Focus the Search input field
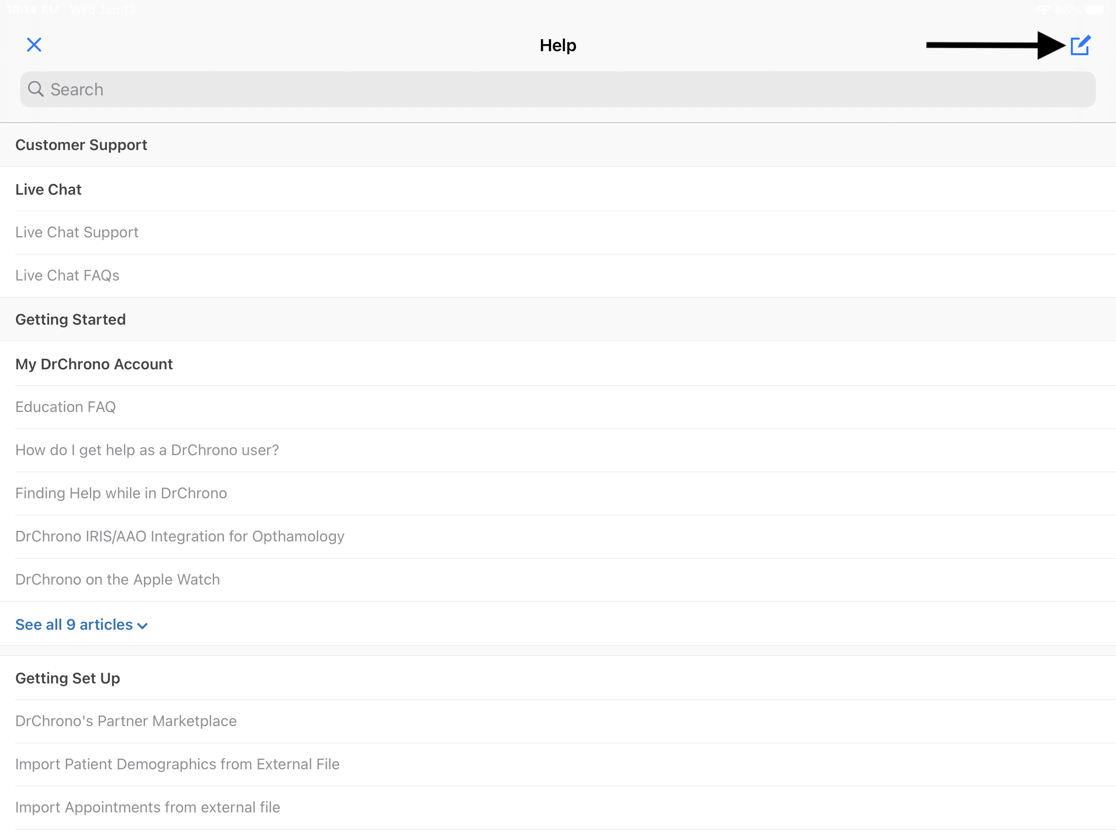 [557, 89]
